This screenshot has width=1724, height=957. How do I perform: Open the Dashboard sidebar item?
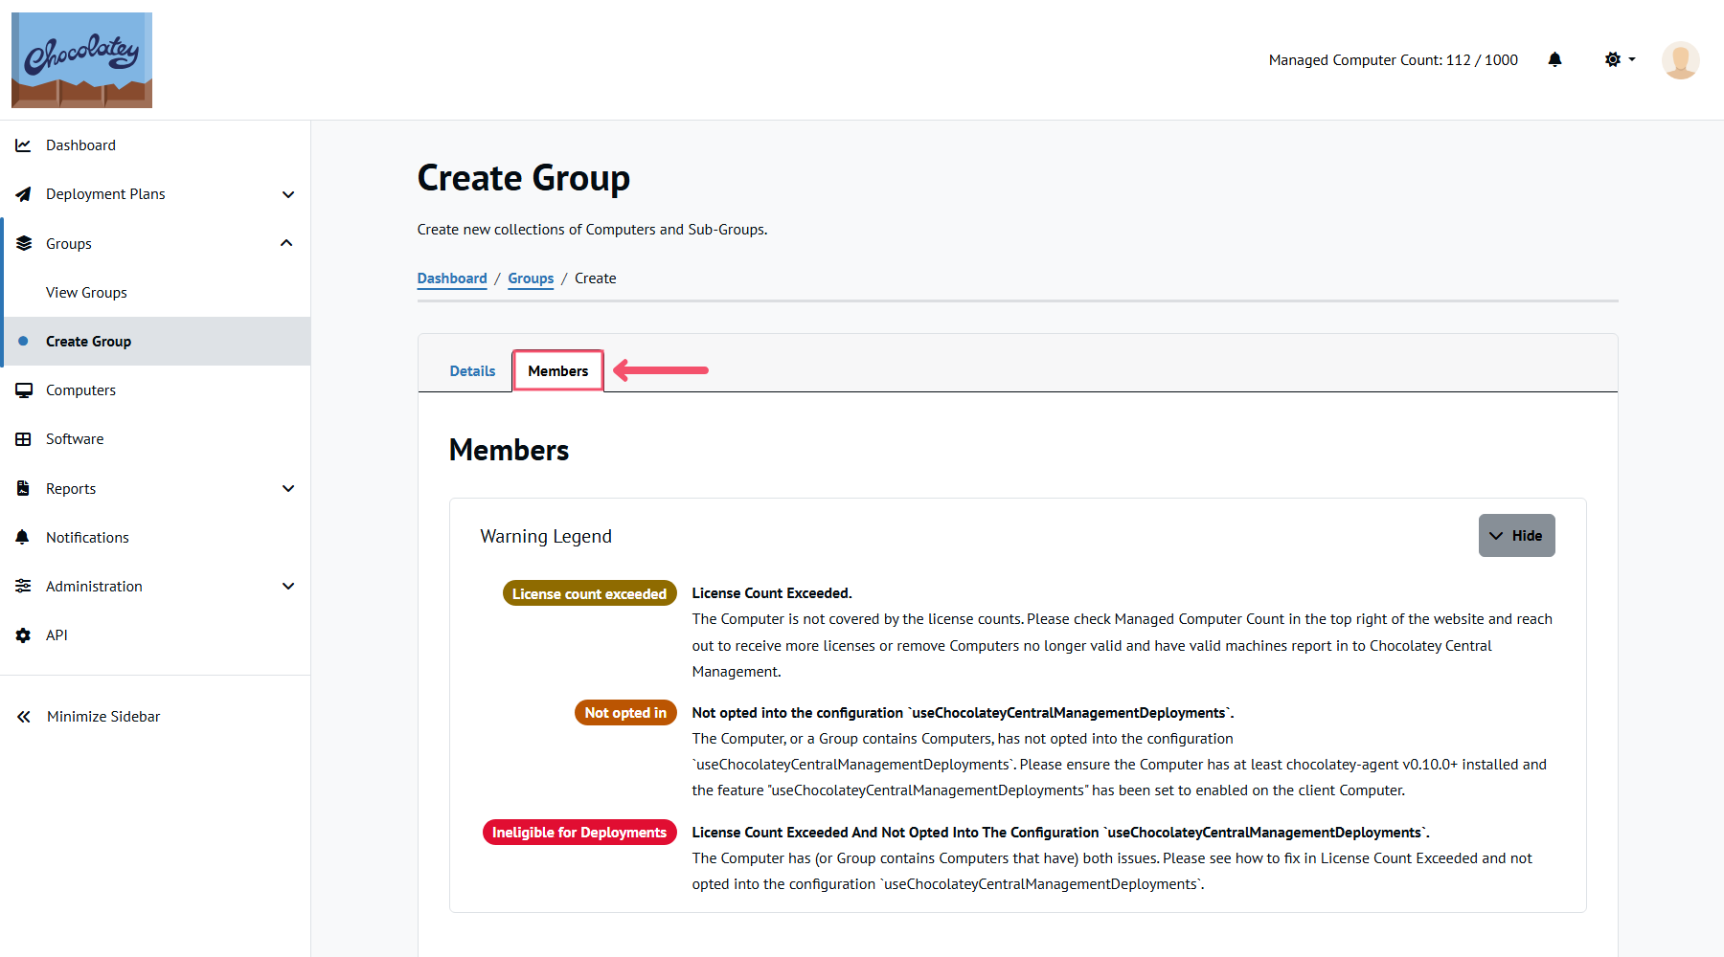155,145
